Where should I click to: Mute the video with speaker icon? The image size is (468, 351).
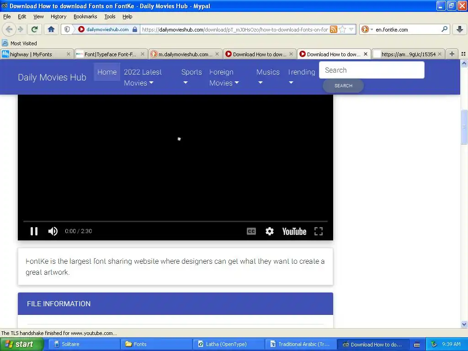pos(53,231)
